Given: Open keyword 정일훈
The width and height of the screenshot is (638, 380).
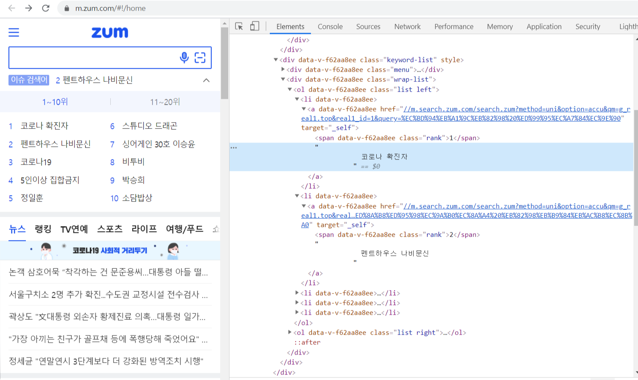Looking at the screenshot, I should point(32,198).
